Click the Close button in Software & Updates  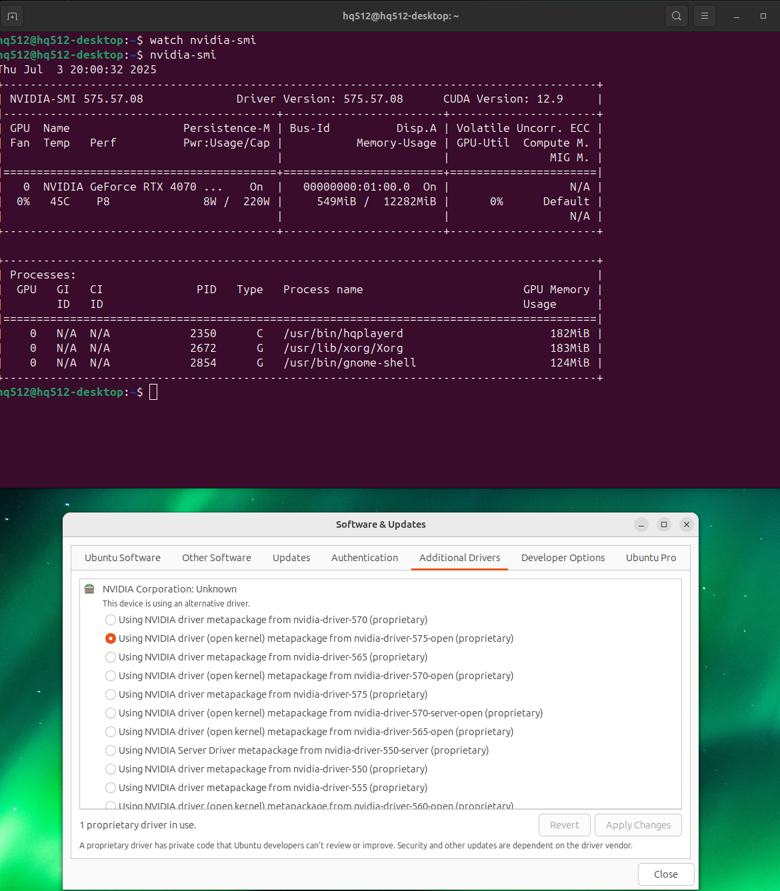point(666,874)
